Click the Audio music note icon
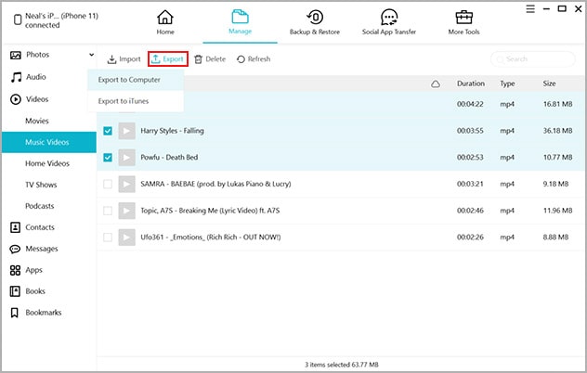587x373 pixels. tap(16, 77)
